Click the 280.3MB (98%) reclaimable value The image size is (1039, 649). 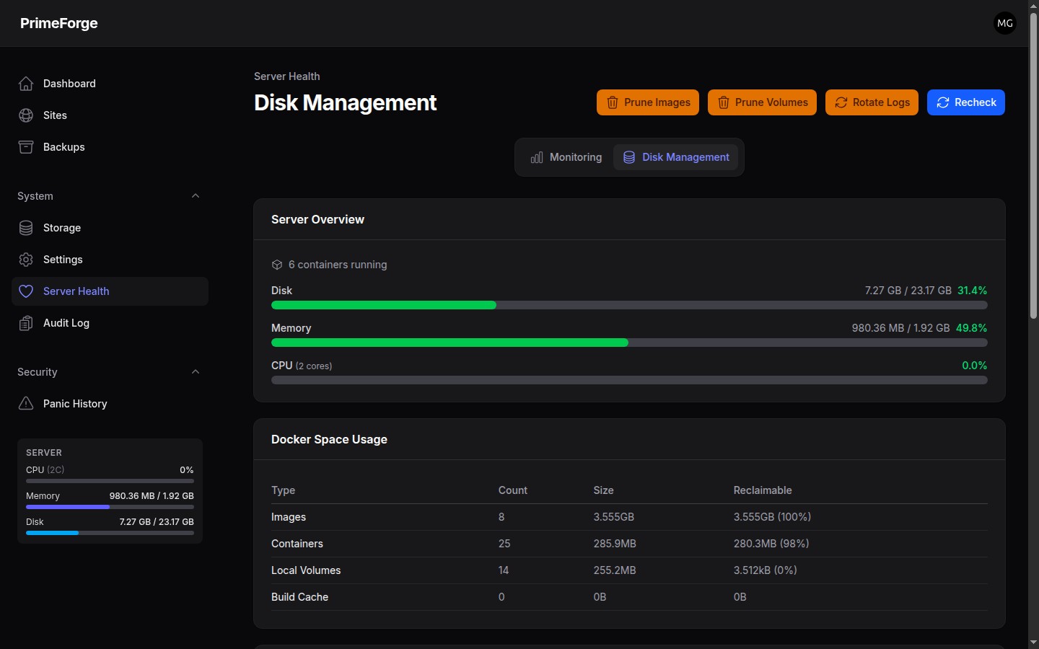pos(771,544)
